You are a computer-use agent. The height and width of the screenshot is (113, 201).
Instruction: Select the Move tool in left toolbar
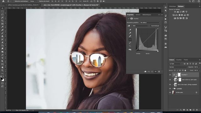[x=2, y=8]
